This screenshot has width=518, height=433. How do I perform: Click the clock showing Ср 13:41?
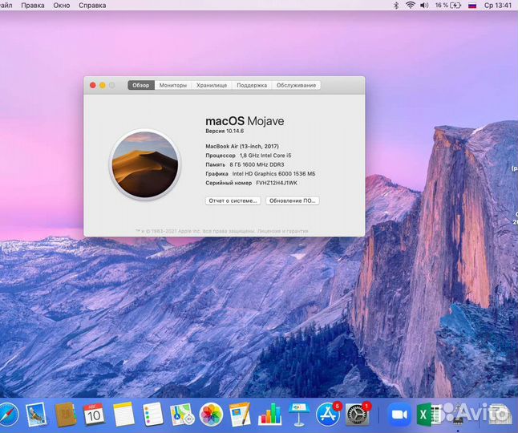tap(497, 6)
